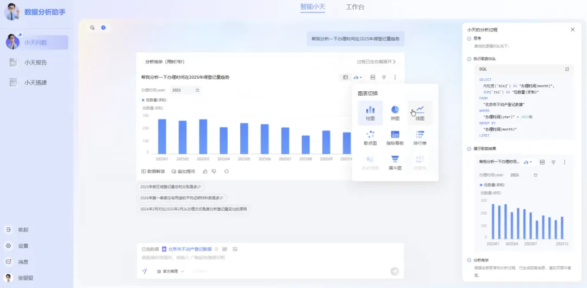Choose the 排行榜 ranking chart icon

click(420, 137)
